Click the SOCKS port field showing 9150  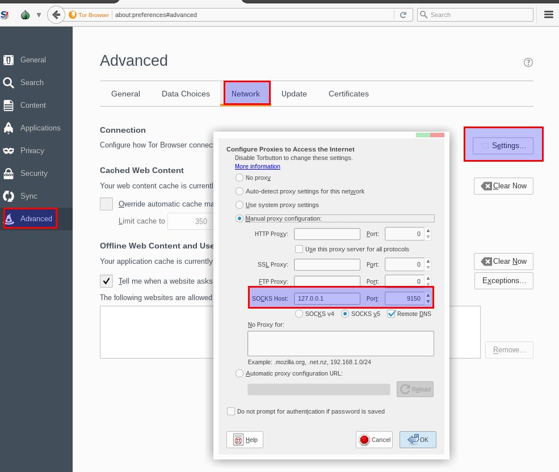click(x=405, y=299)
